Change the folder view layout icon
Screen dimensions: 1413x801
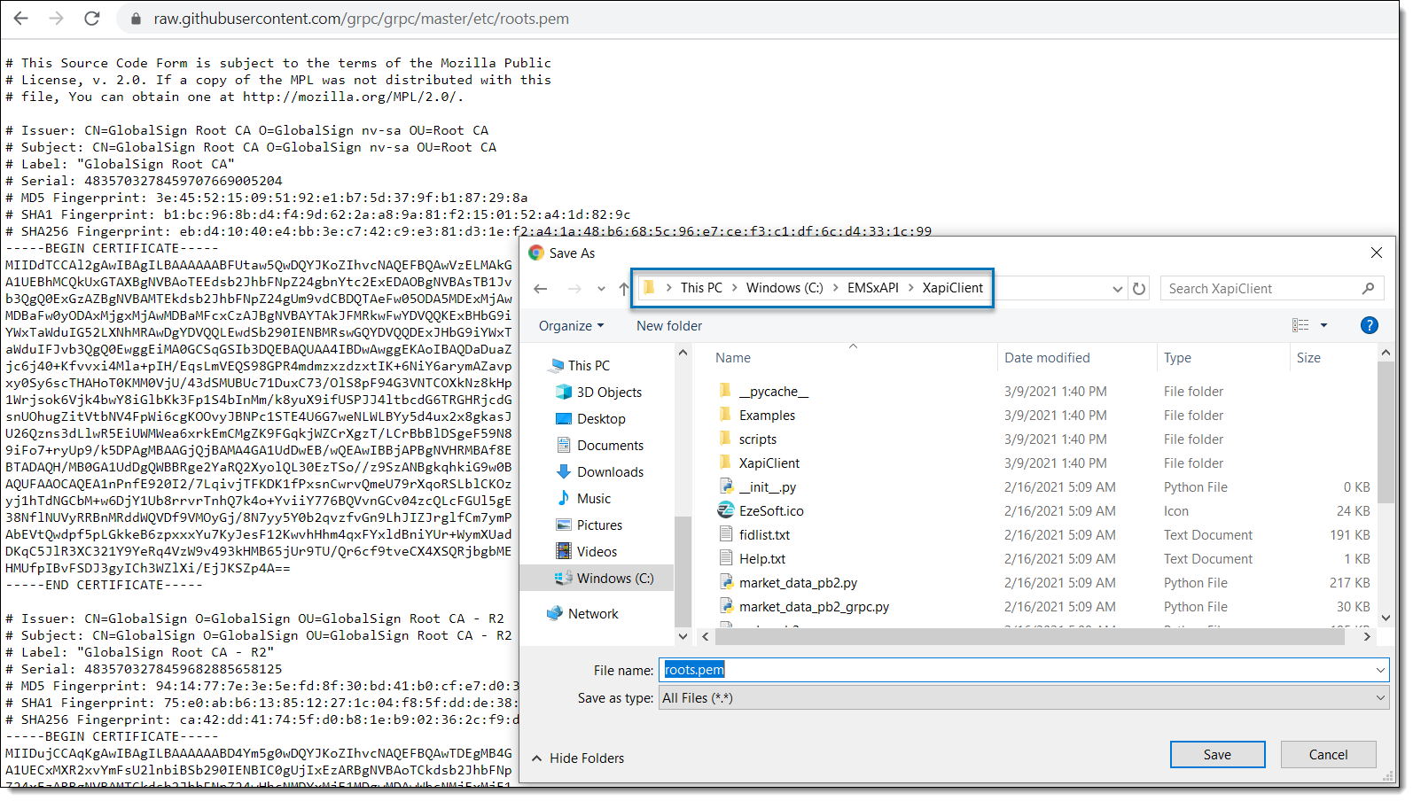1300,325
